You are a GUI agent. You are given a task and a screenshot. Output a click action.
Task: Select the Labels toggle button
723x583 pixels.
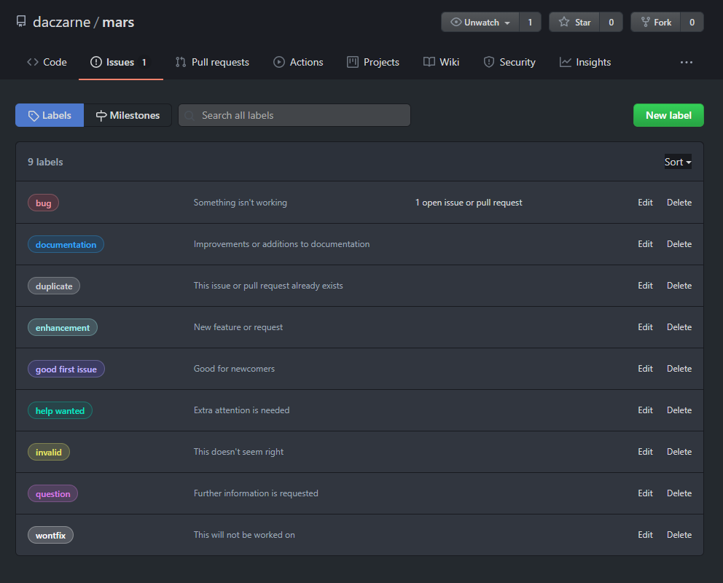[50, 115]
